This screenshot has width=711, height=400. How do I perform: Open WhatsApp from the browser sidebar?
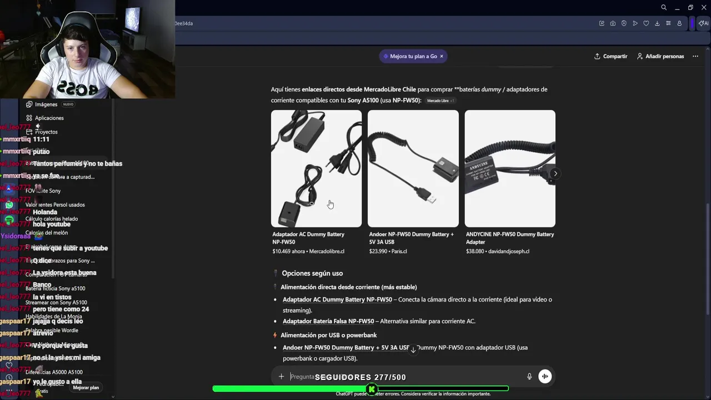point(9,205)
